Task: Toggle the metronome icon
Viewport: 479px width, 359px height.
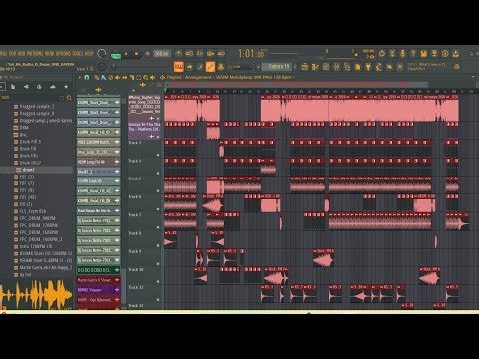Action: pos(179,54)
